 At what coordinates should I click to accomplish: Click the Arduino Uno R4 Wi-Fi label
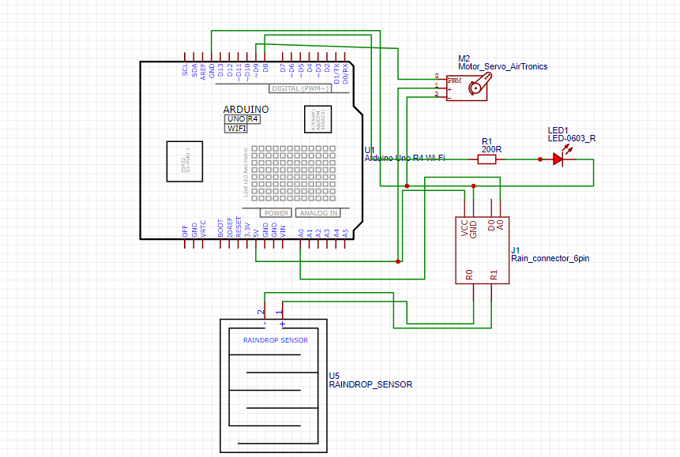[x=404, y=158]
